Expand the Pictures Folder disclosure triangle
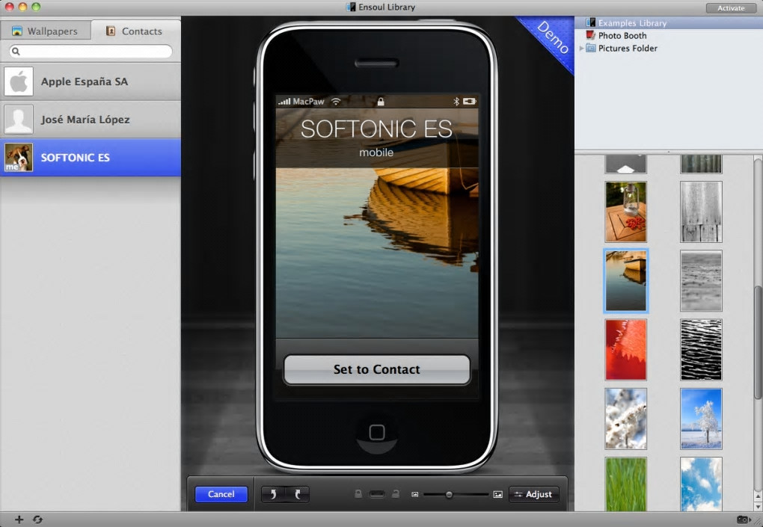763x527 pixels. point(581,48)
